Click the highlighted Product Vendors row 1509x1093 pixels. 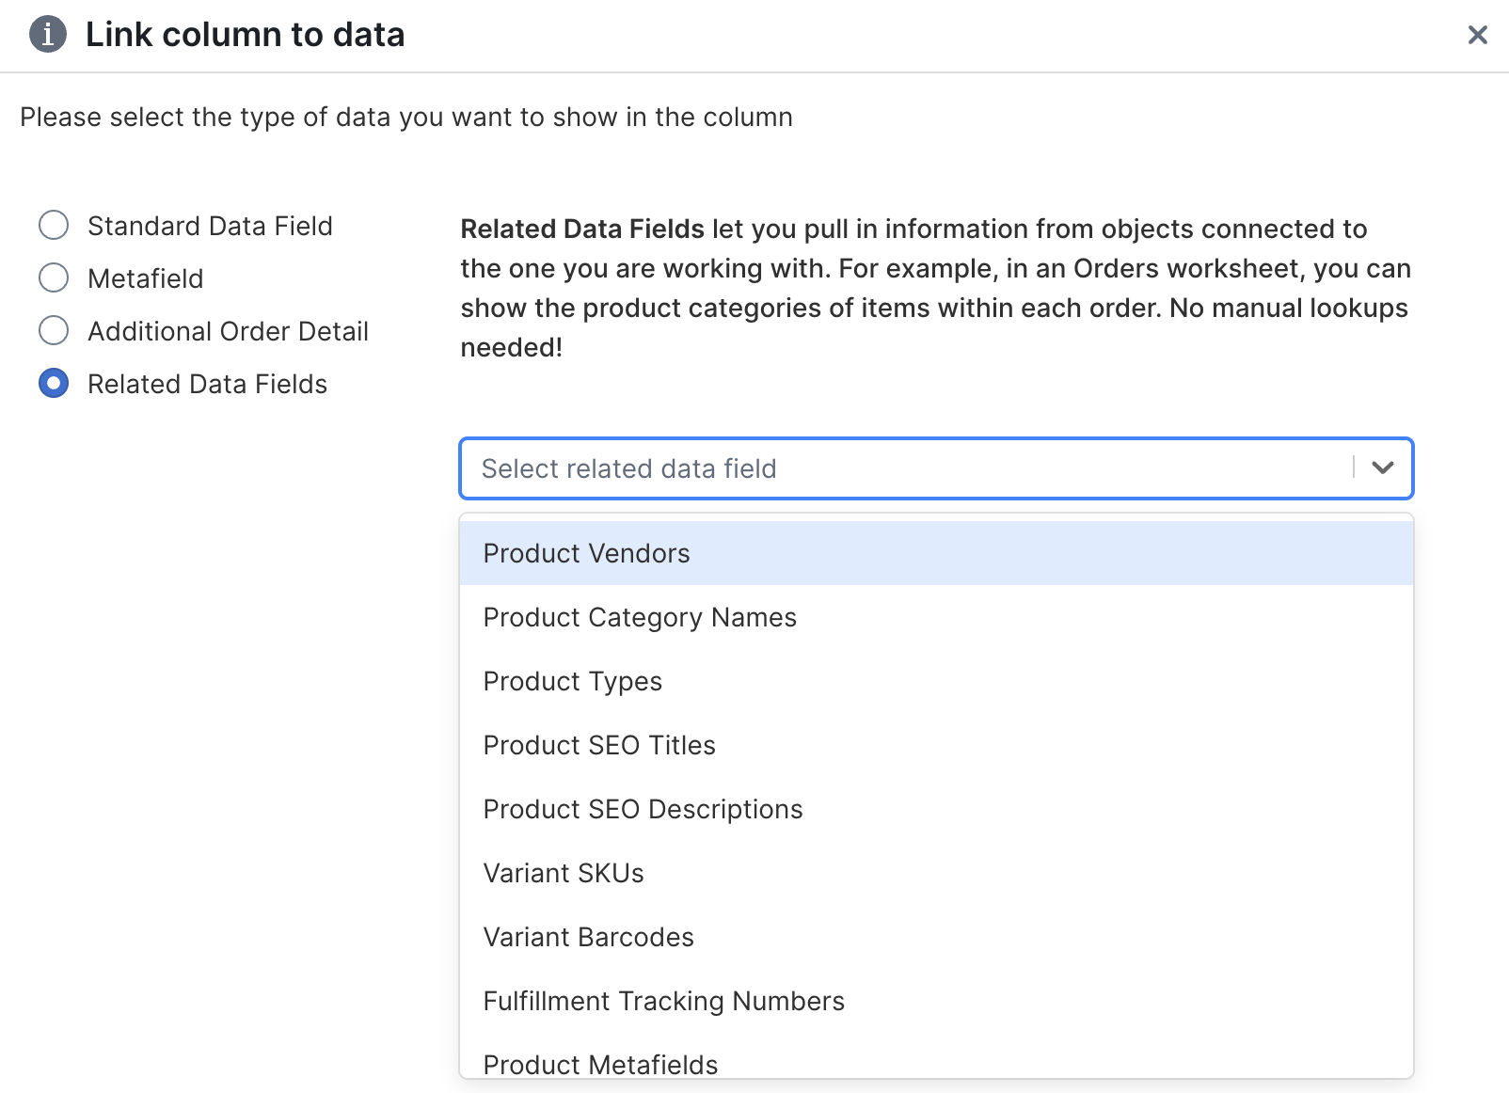pyautogui.click(x=935, y=553)
